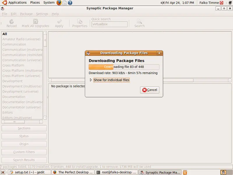Click the Synaptic Package Manager taskbar entry

click(160, 172)
